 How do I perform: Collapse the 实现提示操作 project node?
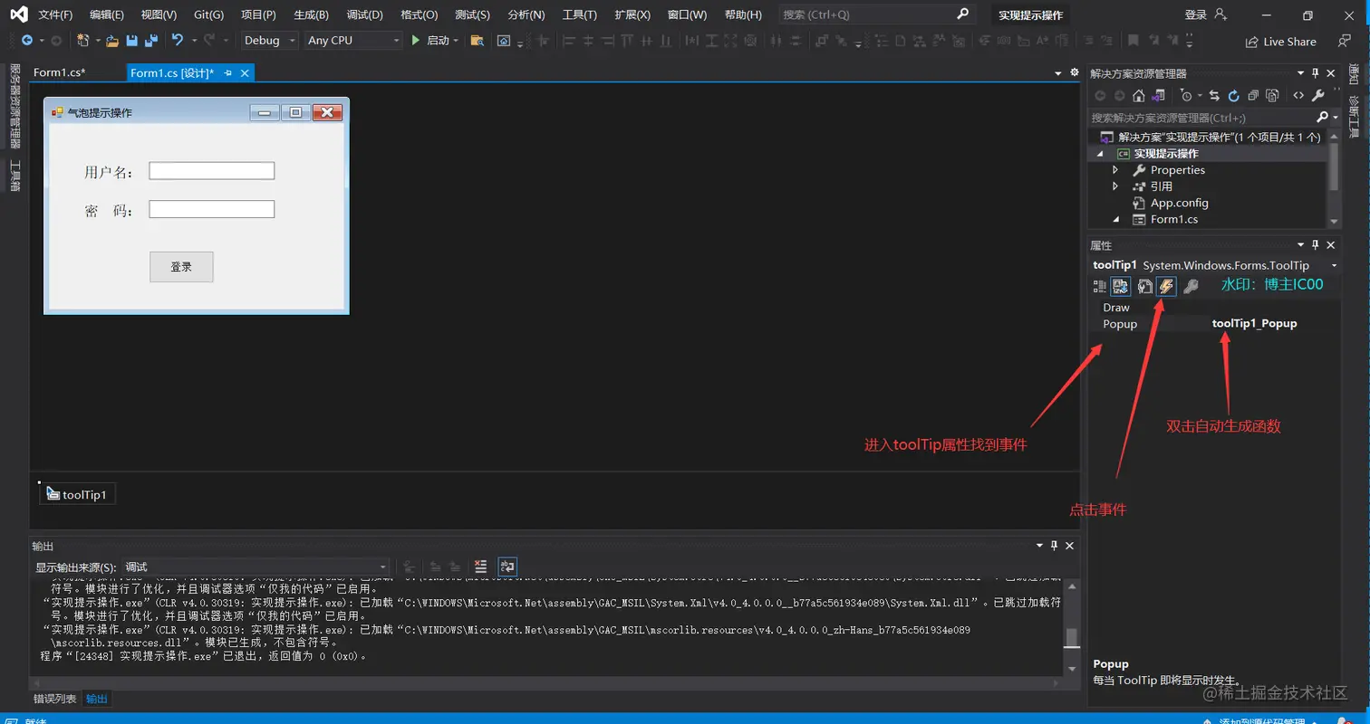click(1100, 154)
